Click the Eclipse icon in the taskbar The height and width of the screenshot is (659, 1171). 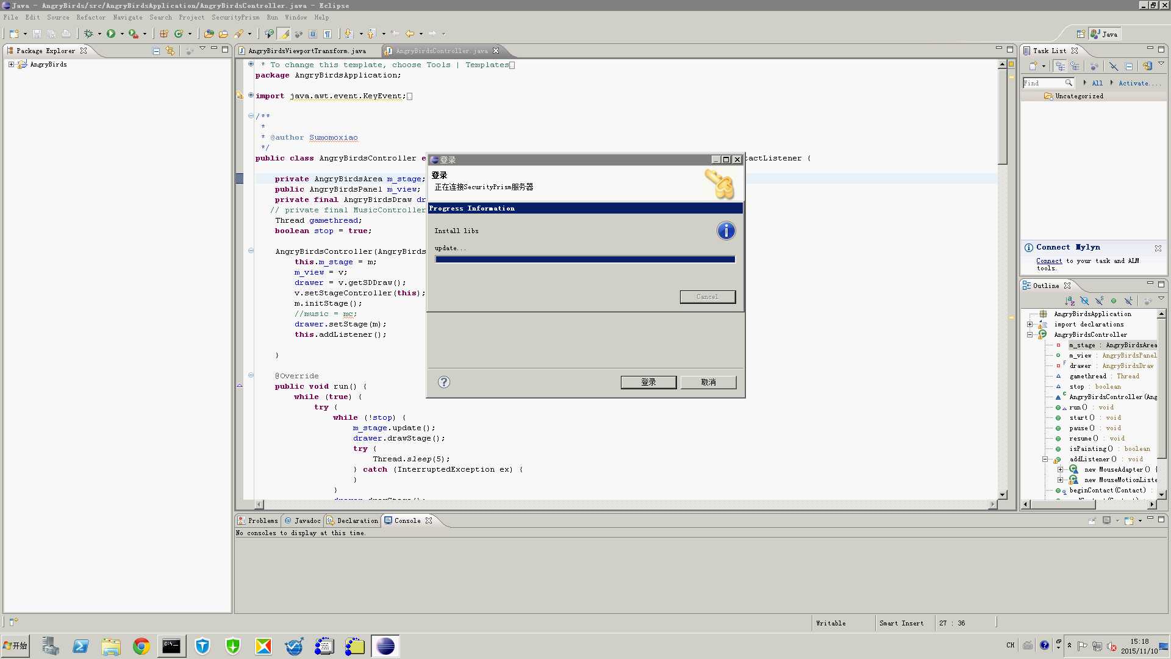coord(385,646)
